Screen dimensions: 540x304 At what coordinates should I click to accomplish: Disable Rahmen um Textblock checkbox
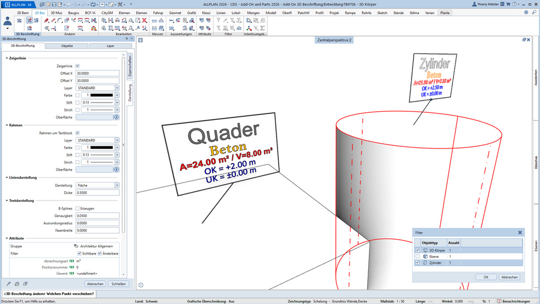77,133
